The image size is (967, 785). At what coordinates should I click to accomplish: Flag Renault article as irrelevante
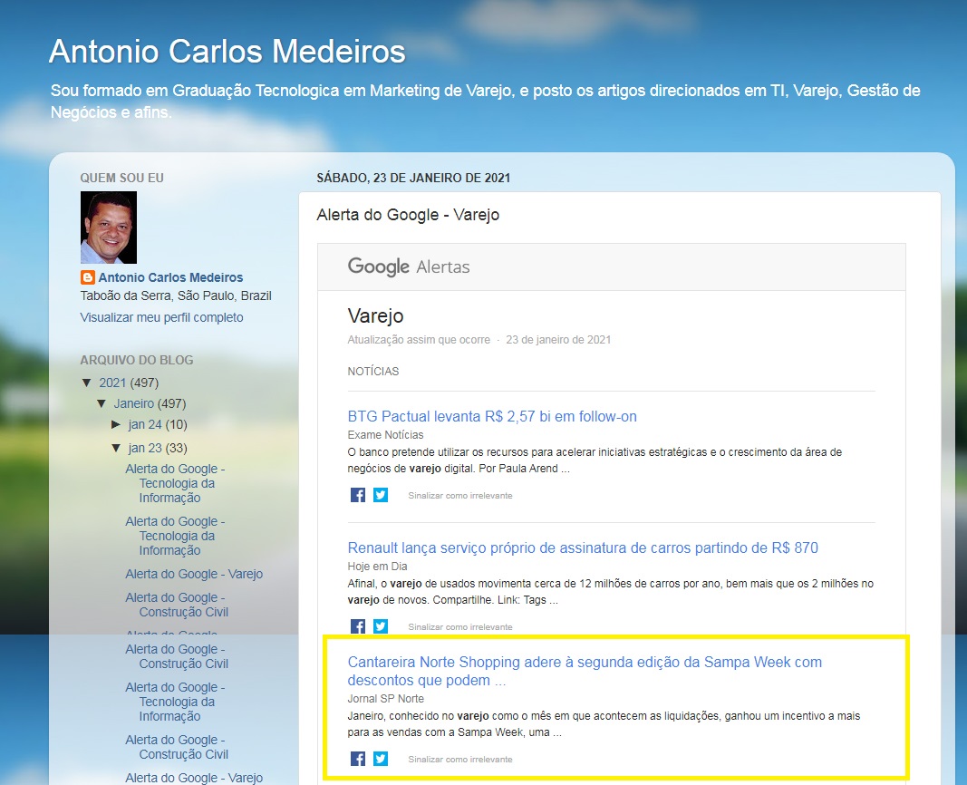pos(460,627)
